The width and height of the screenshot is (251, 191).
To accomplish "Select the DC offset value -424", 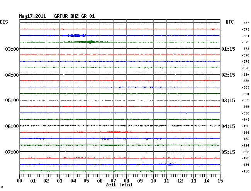I will pos(245,145).
